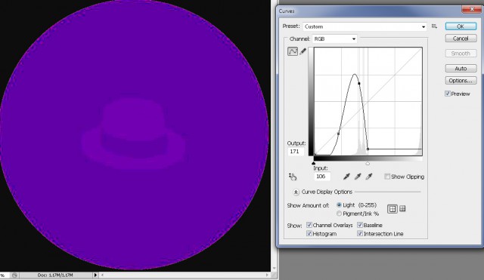484x280 pixels.
Task: Open the Channel RGB dropdown
Action: [x=334, y=38]
